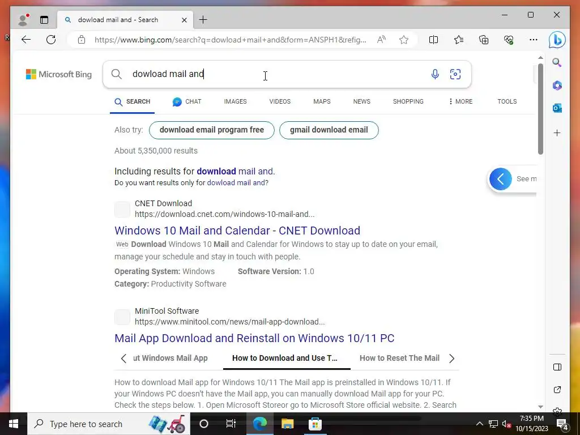Click the Microsoft Bing logo
Image resolution: width=580 pixels, height=435 pixels.
coord(59,74)
